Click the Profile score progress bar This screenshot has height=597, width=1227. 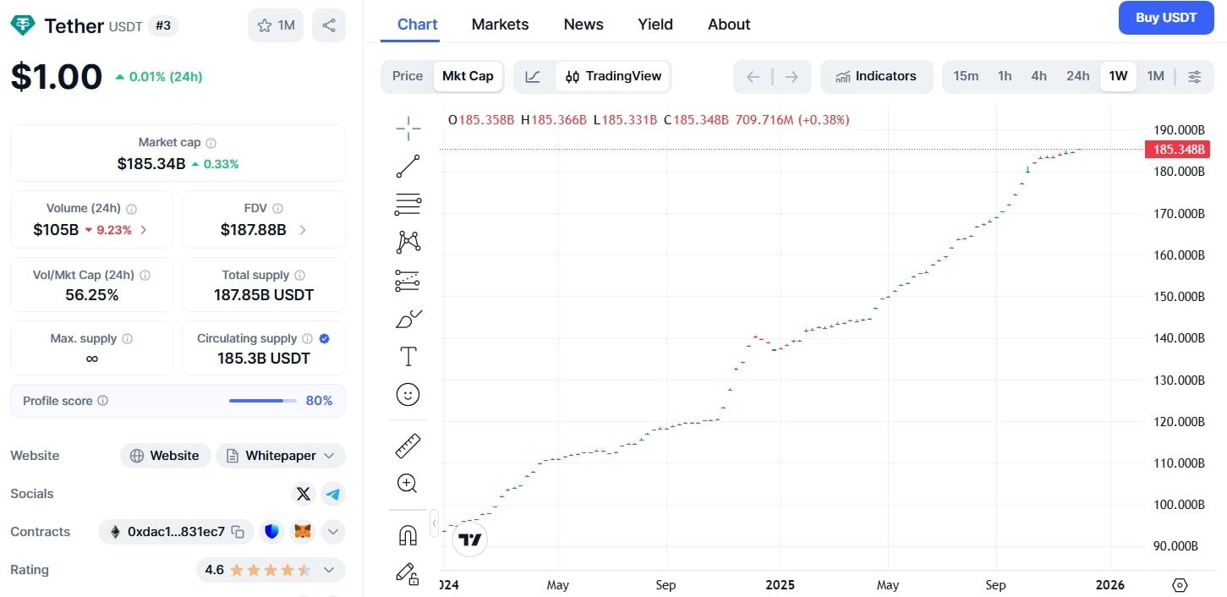262,401
